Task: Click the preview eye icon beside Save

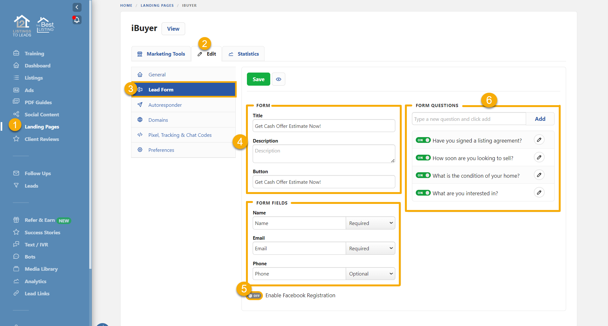Action: tap(278, 79)
